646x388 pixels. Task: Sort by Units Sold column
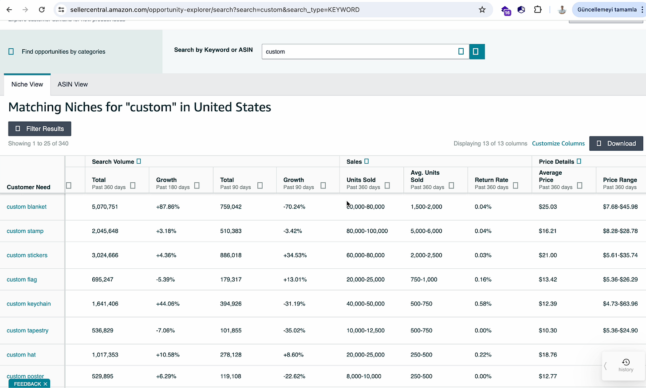coord(387,186)
